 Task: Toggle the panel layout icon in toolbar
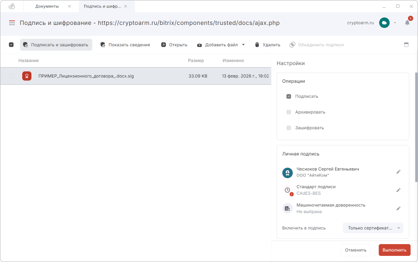click(406, 45)
